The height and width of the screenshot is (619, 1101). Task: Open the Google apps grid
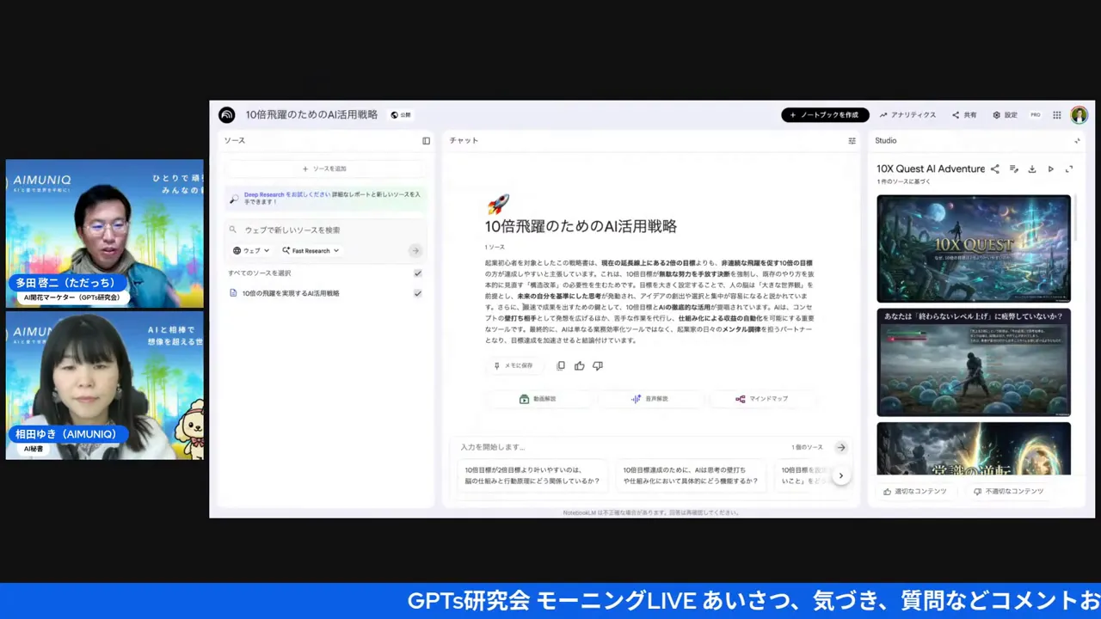1056,114
